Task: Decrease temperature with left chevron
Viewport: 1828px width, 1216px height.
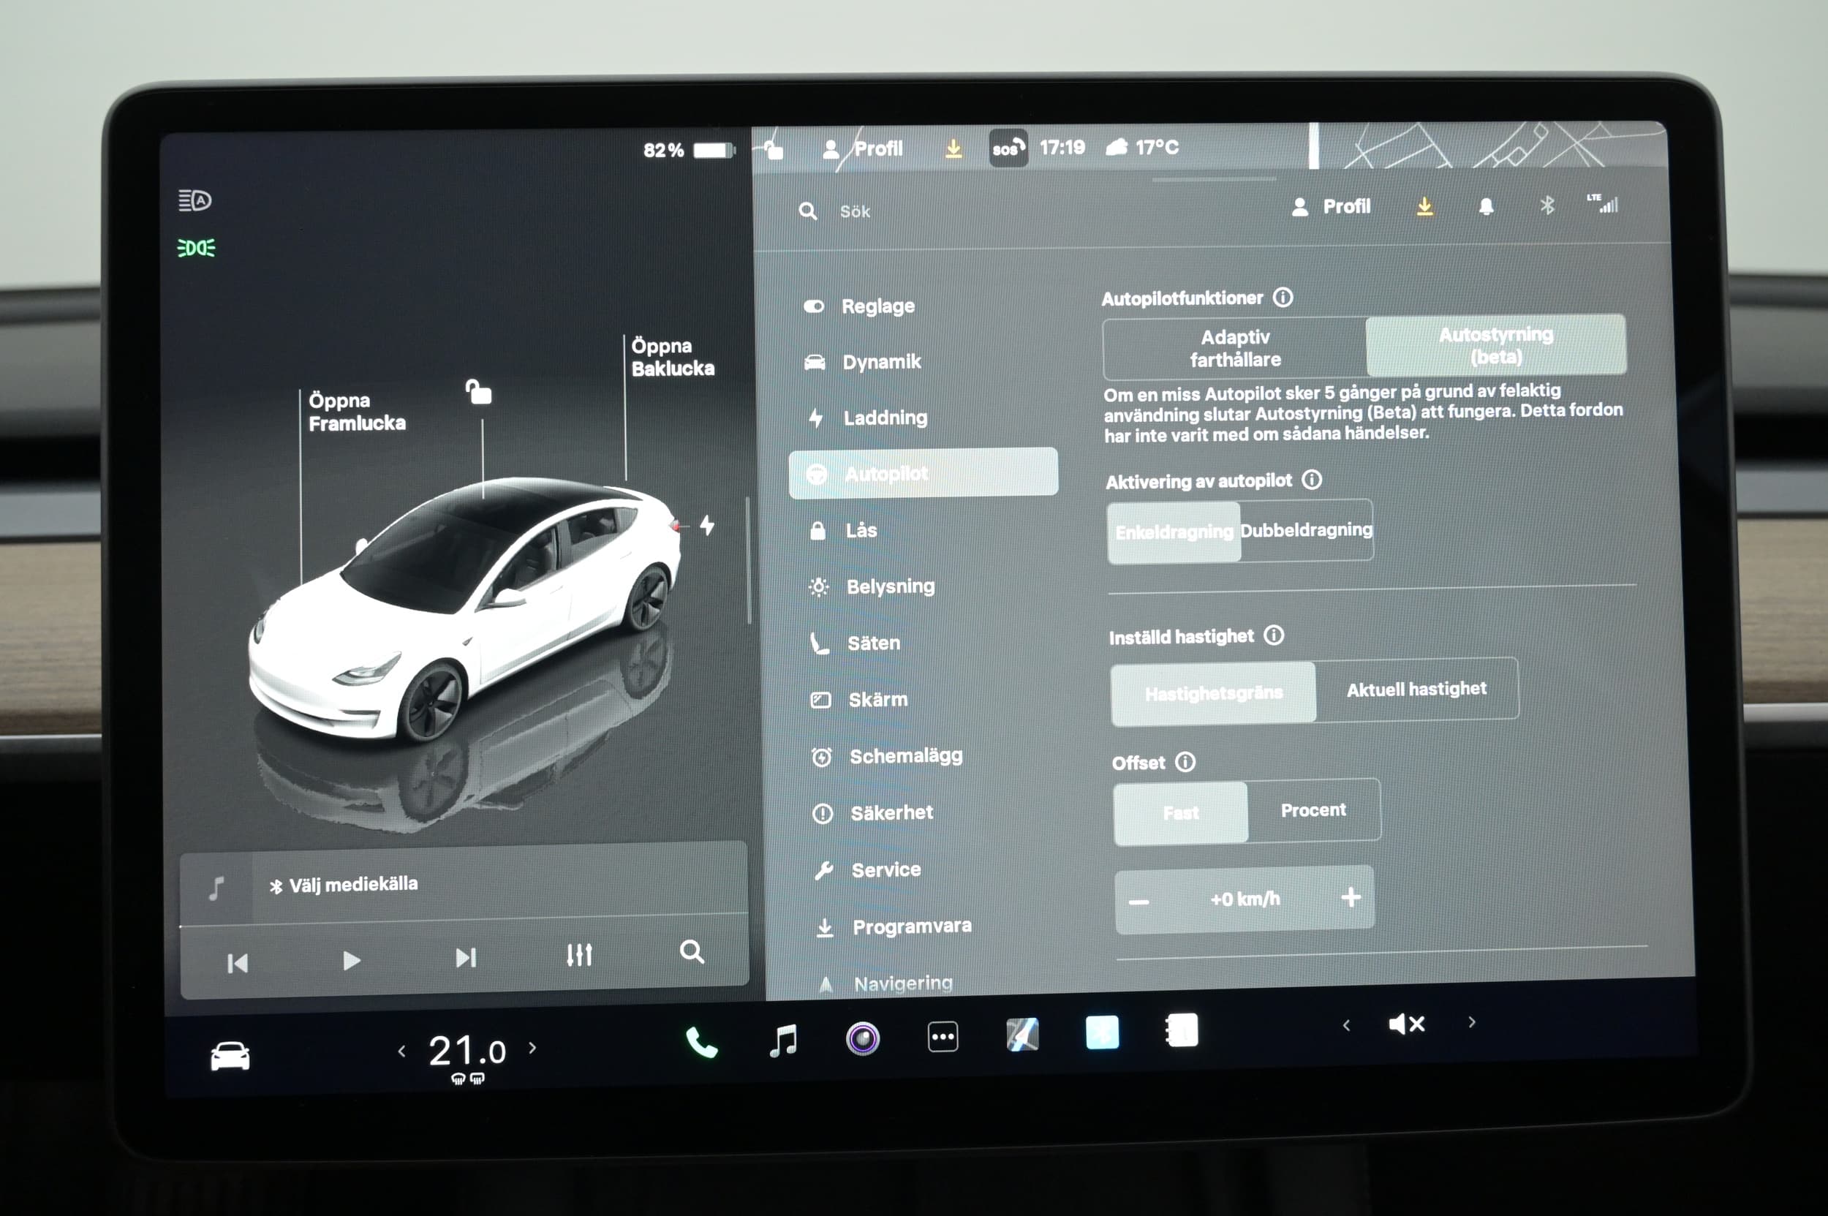Action: 401,1051
